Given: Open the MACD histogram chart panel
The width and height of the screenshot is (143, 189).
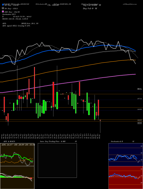Looking at the screenshot, I should coord(17,178).
